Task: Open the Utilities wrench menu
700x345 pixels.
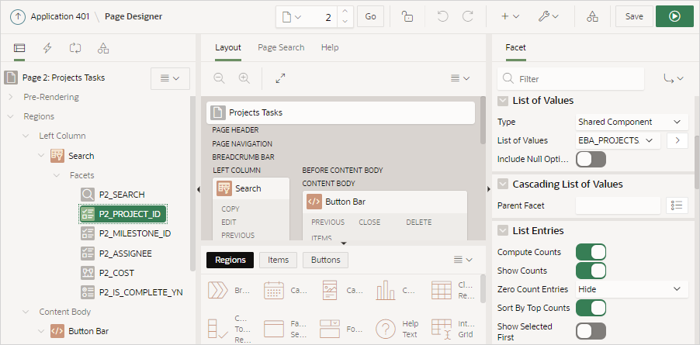Action: (548, 17)
